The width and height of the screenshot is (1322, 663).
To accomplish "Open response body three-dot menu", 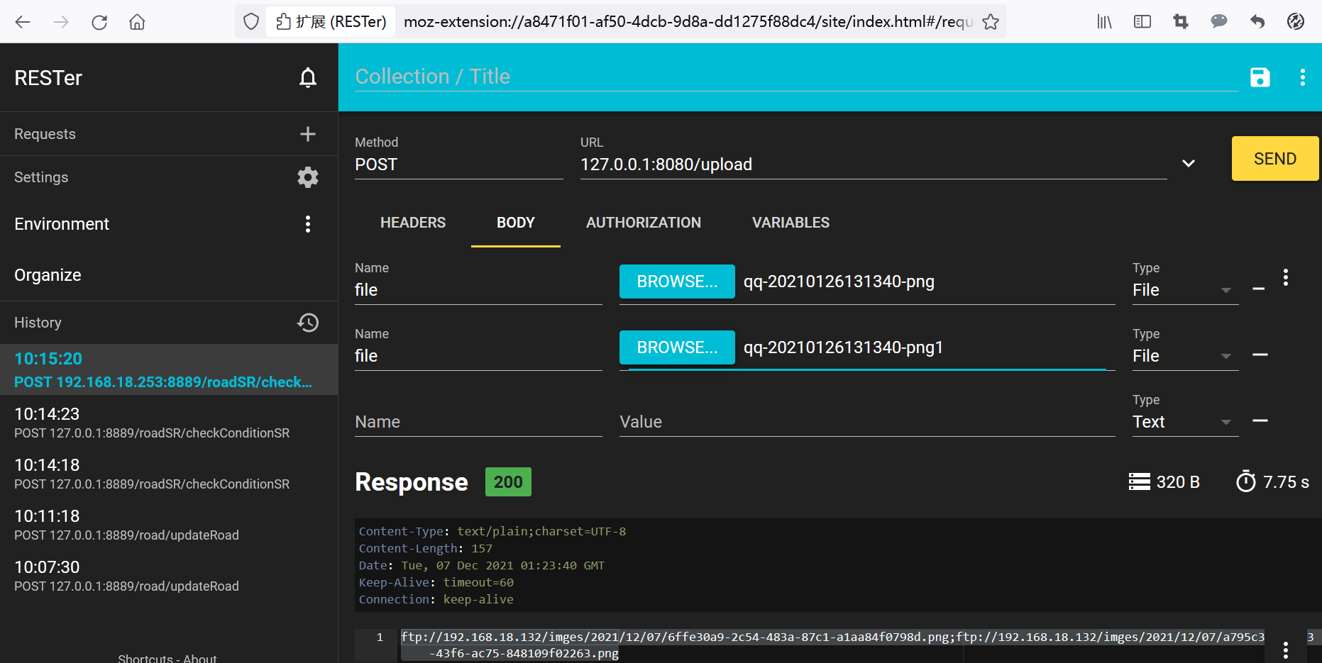I will tap(1286, 650).
